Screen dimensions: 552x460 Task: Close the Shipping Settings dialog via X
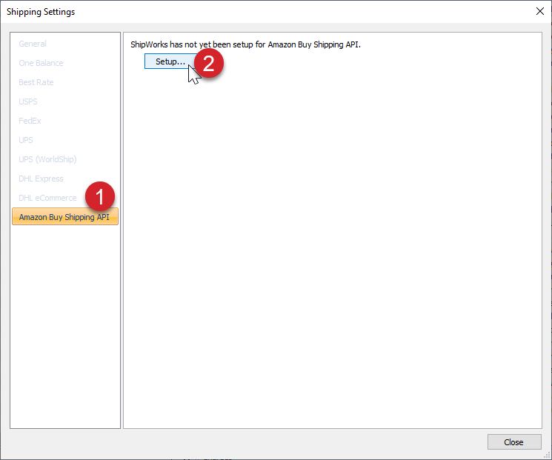[x=539, y=11]
